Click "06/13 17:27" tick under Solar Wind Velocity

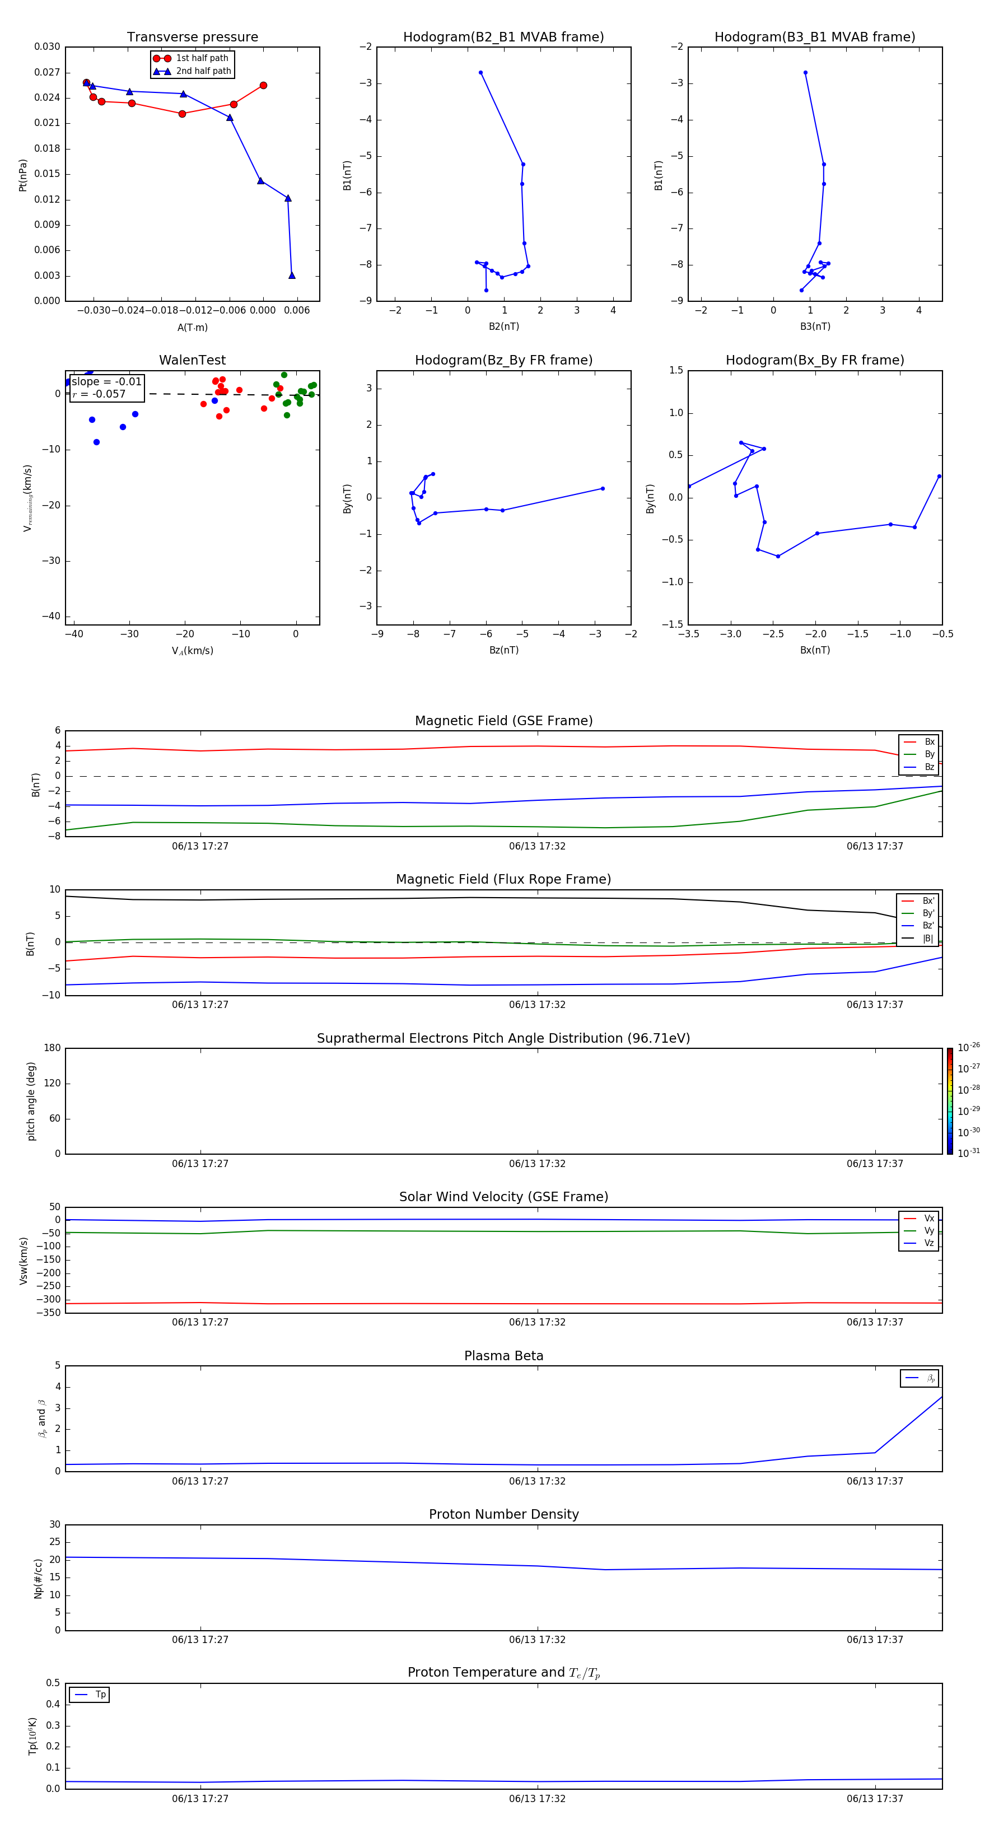[200, 1322]
